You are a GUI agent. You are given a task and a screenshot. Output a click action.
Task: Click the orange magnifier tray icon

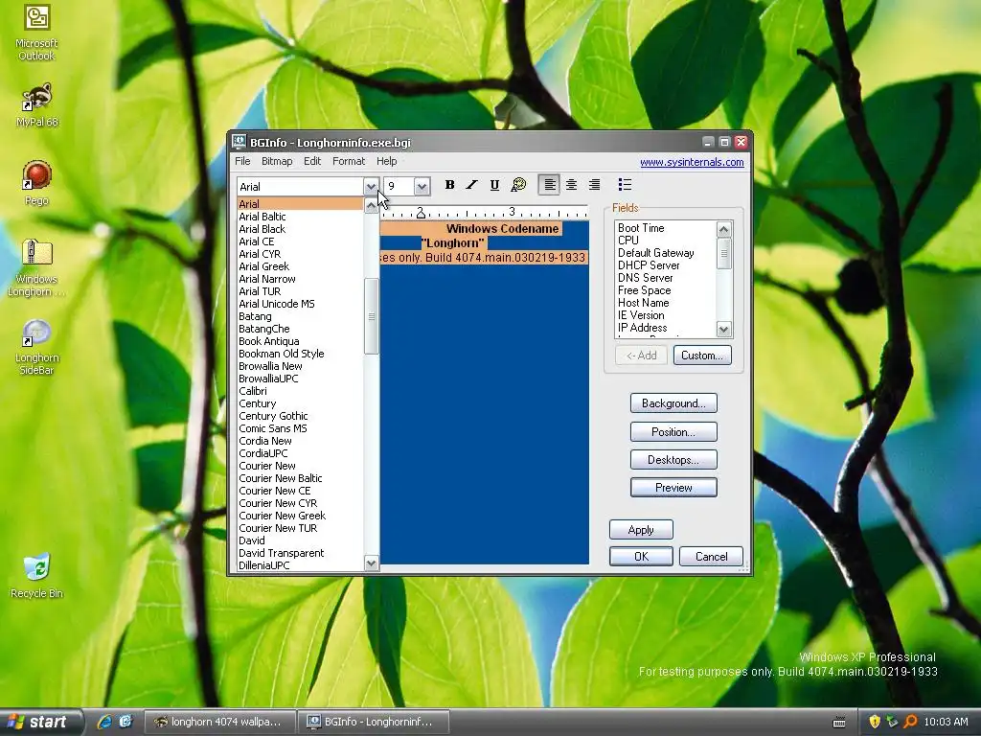[910, 722]
